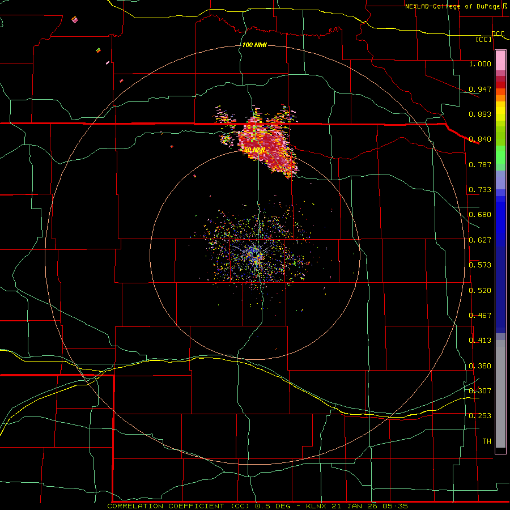Select the 0.307 scale value

(x=480, y=390)
